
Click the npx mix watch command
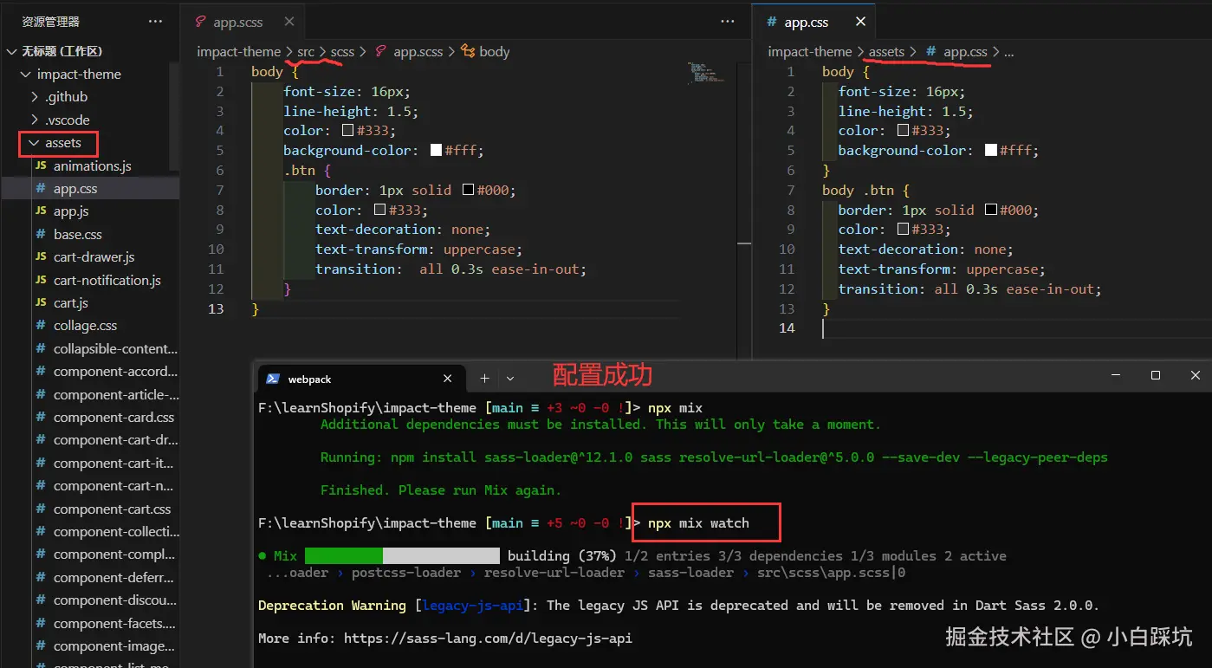(x=698, y=523)
